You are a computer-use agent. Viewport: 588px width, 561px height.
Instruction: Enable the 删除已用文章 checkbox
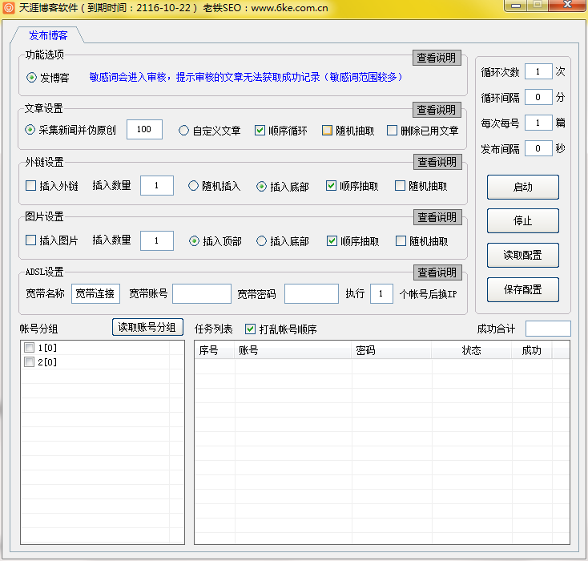(x=393, y=131)
